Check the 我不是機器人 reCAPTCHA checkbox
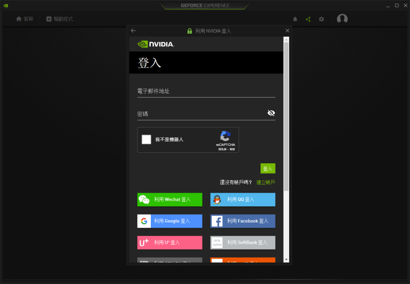 (146, 139)
